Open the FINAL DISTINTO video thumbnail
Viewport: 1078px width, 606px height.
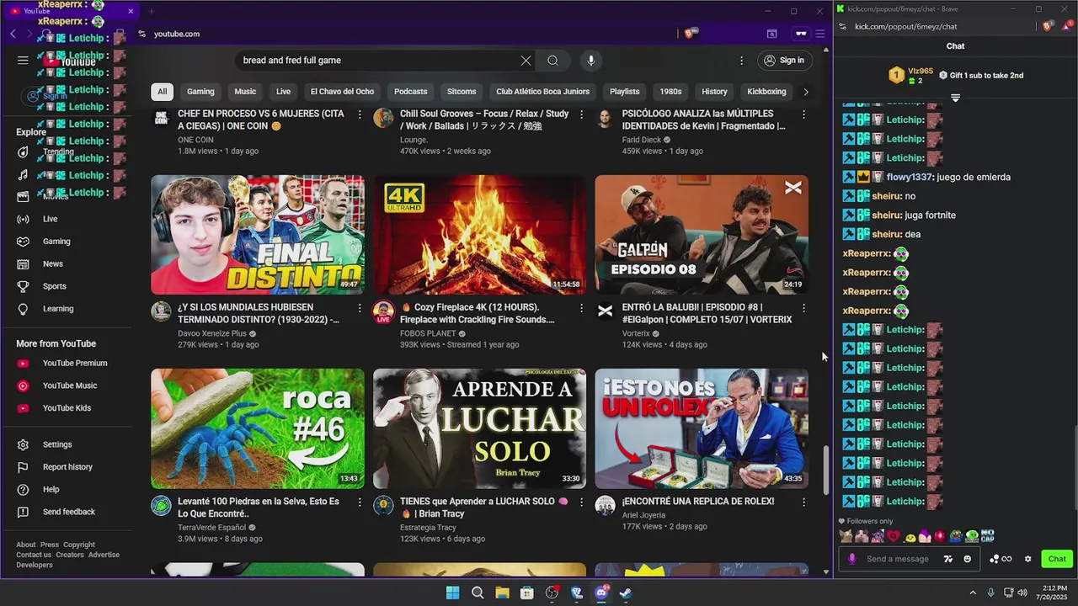pos(258,235)
